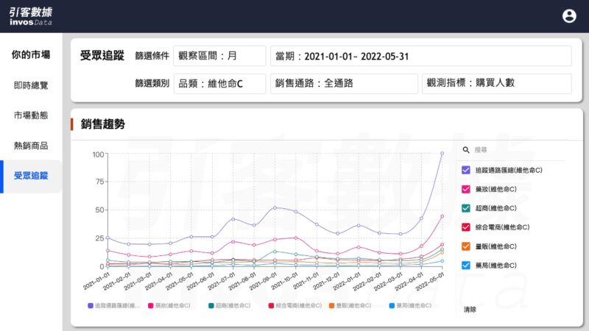Click the orange 量販 legend marker below chart
Screen dimensions: 589x331
(331, 305)
